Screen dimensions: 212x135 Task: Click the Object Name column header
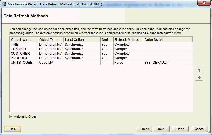tap(24, 40)
